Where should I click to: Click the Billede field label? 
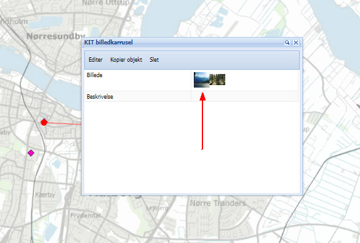94,75
